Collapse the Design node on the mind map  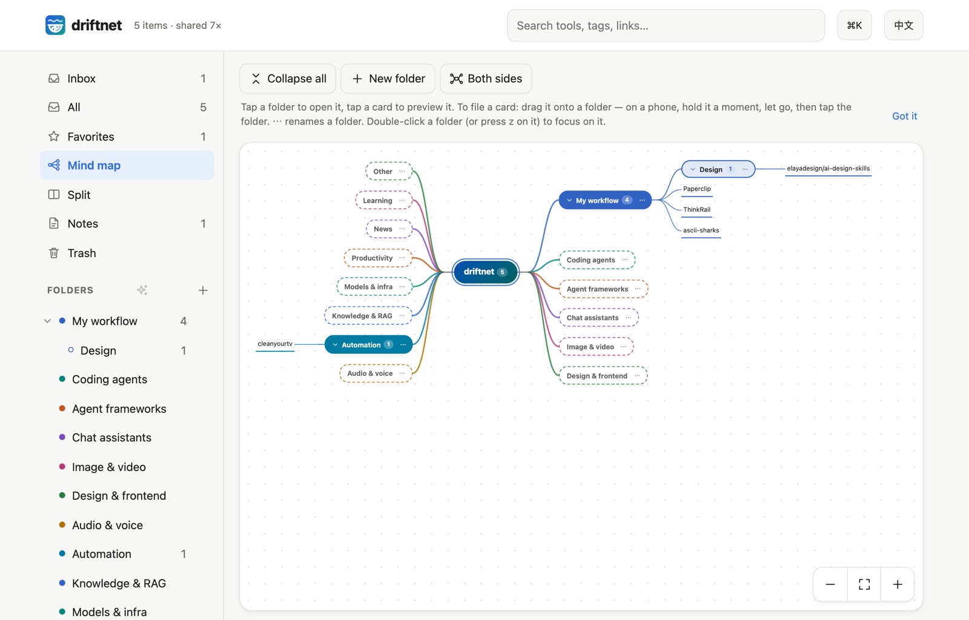[x=693, y=169]
